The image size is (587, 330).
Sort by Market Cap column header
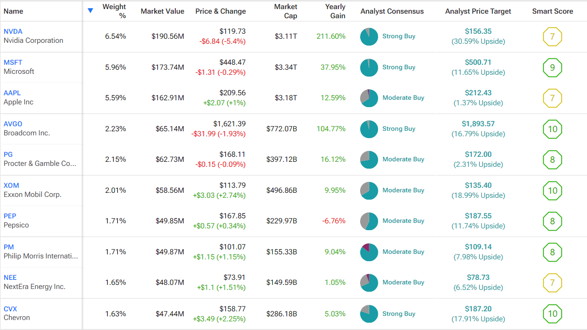click(286, 11)
